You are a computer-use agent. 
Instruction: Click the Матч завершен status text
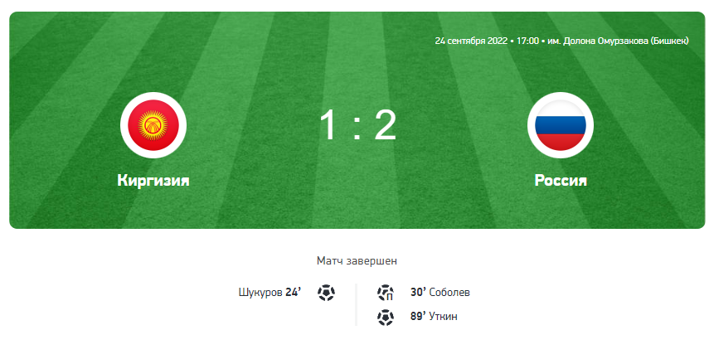(357, 261)
